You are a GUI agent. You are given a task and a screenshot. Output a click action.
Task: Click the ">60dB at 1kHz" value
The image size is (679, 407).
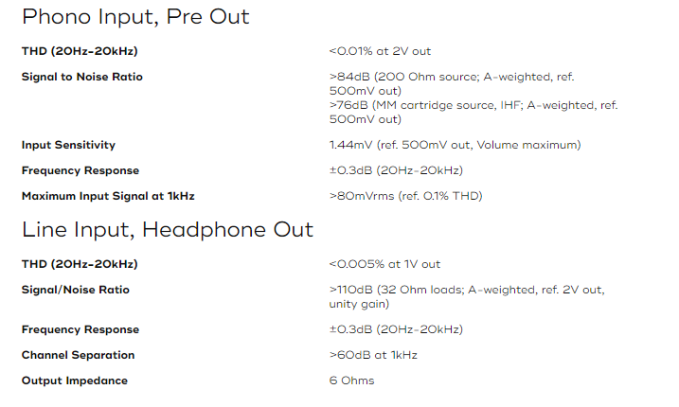click(x=373, y=355)
